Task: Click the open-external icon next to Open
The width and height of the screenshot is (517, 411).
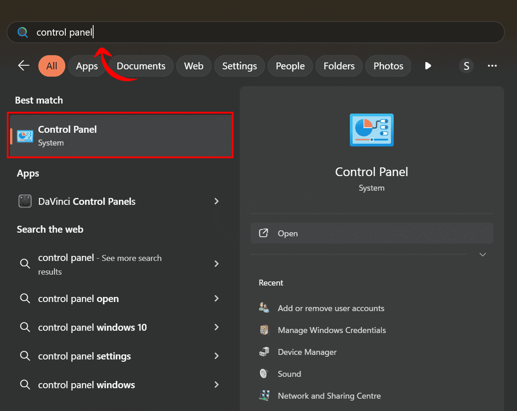Action: [x=264, y=233]
